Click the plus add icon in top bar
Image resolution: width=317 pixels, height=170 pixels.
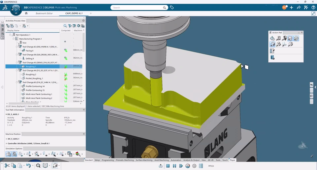pyautogui.click(x=291, y=8)
